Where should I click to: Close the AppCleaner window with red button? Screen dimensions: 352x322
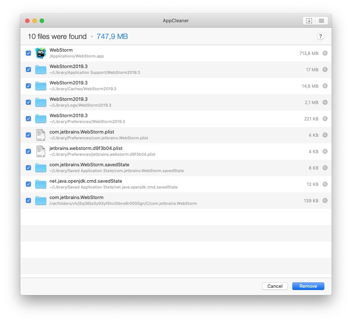click(x=27, y=21)
